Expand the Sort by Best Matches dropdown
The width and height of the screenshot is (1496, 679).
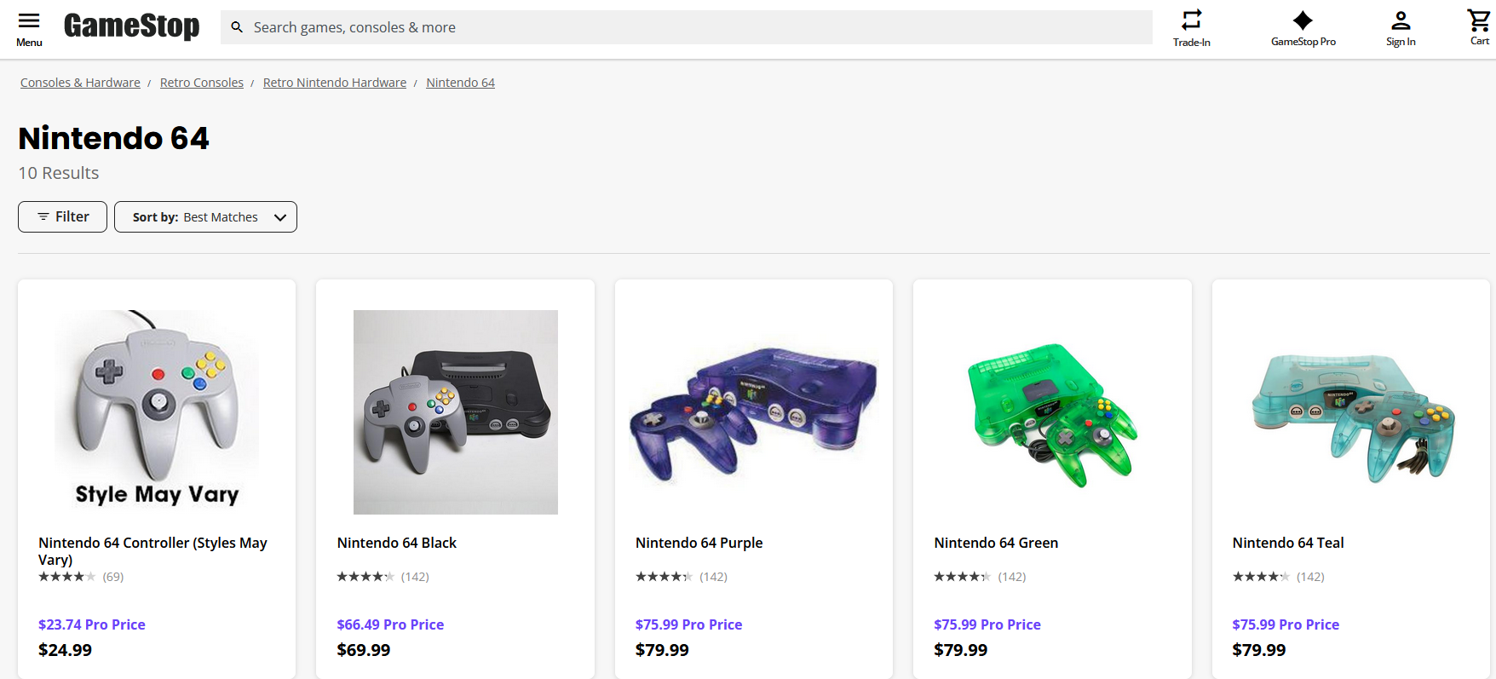(x=204, y=216)
